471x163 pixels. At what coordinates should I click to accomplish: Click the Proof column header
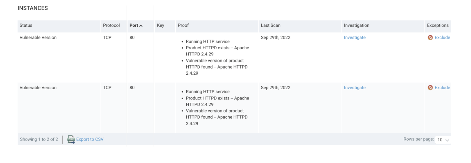tap(183, 25)
